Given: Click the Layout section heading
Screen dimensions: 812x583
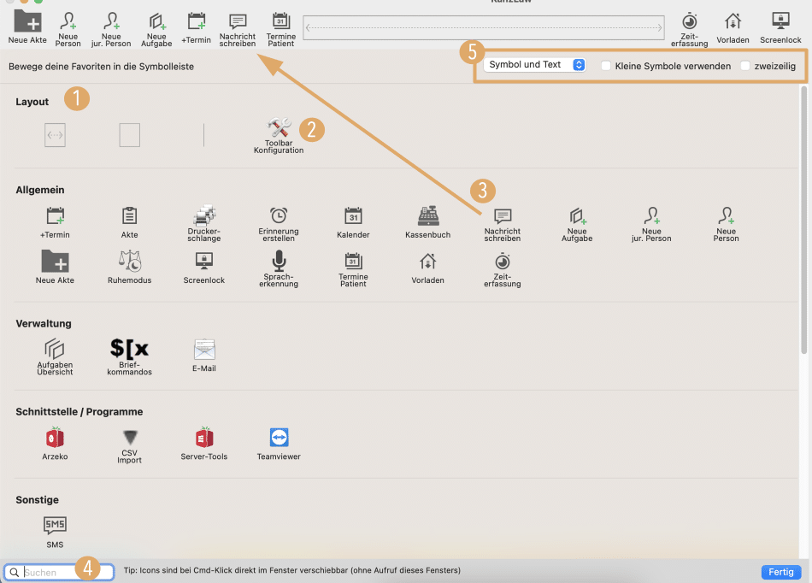Looking at the screenshot, I should coord(32,102).
